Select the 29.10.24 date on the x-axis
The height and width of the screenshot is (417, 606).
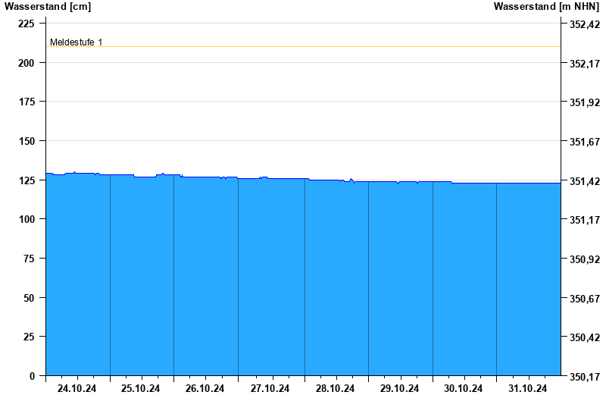pos(399,389)
